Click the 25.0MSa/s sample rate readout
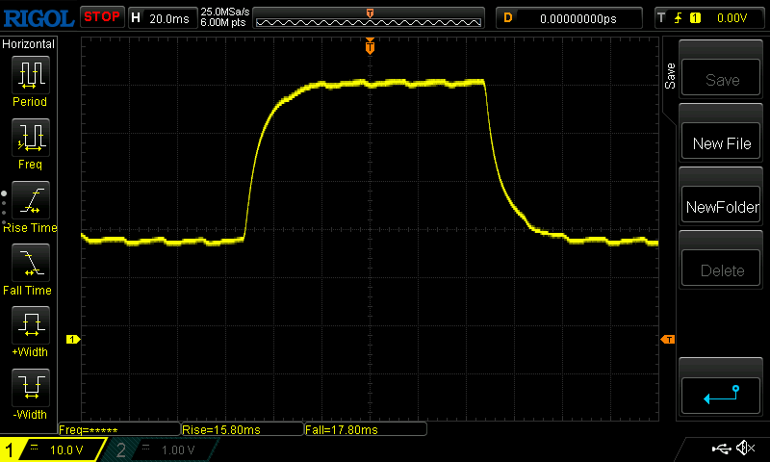770x462 pixels. (225, 12)
